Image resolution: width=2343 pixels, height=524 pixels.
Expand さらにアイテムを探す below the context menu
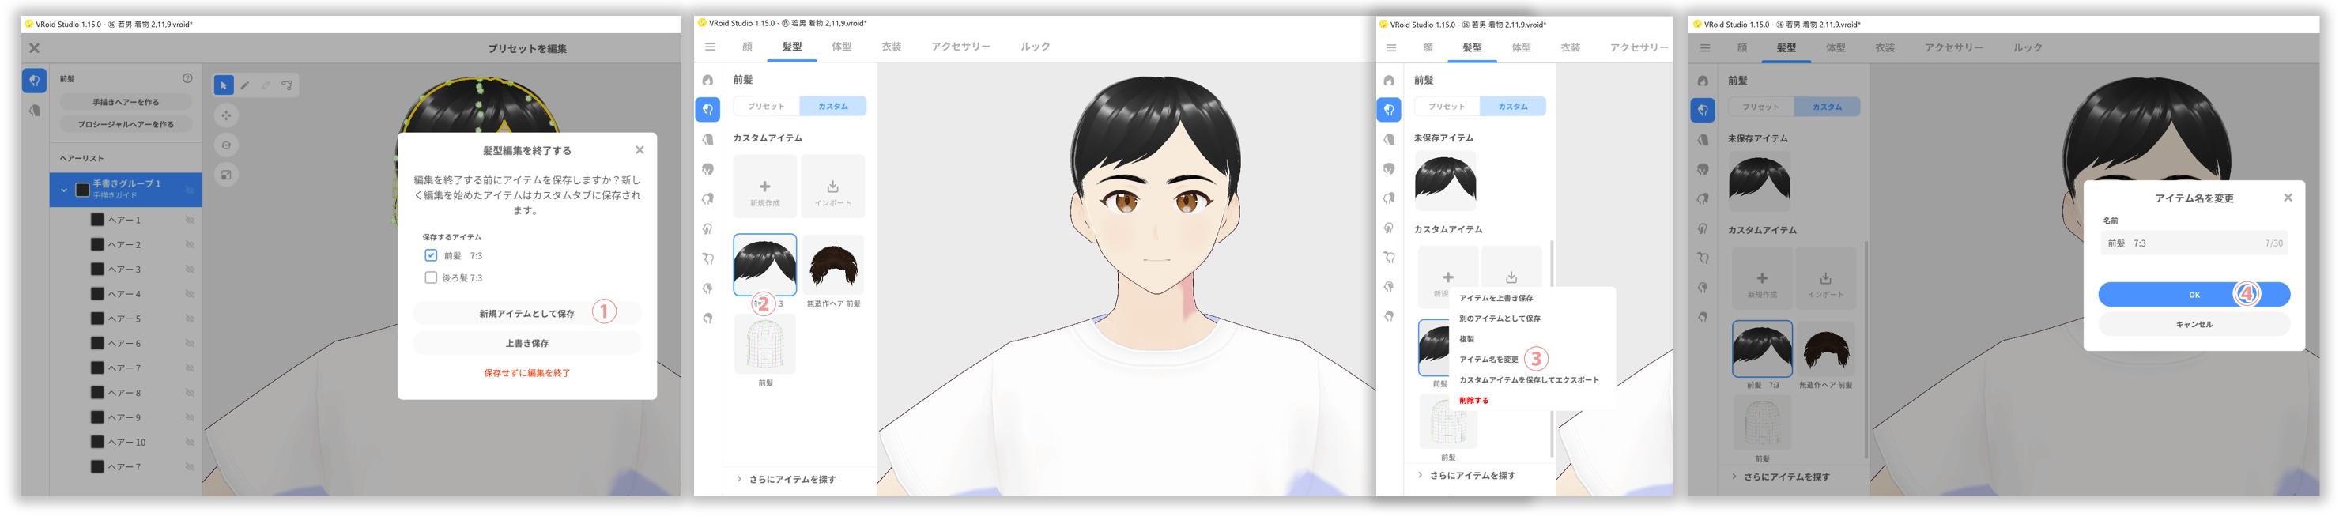[x=1471, y=476]
